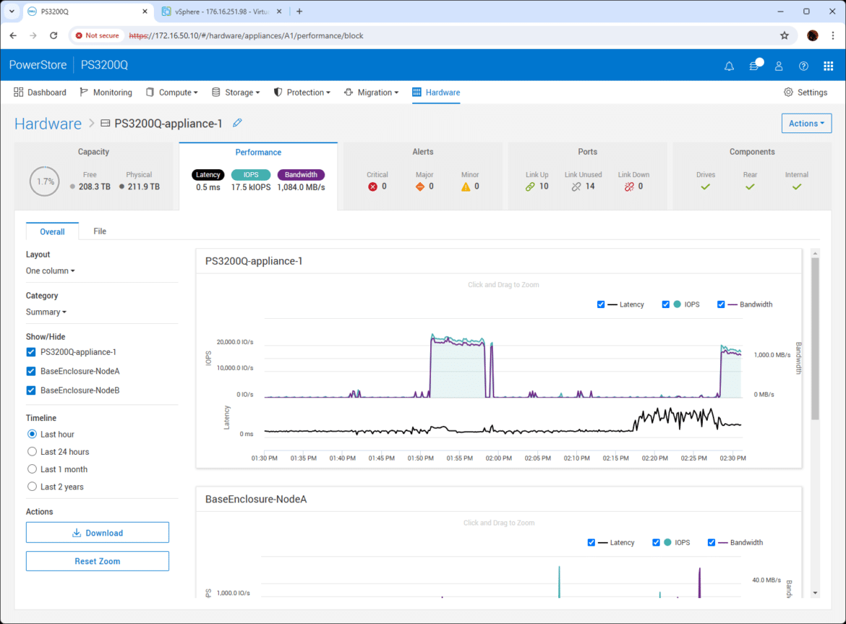Toggle Latency series in NodeA chart
The image size is (846, 624).
[x=591, y=542]
